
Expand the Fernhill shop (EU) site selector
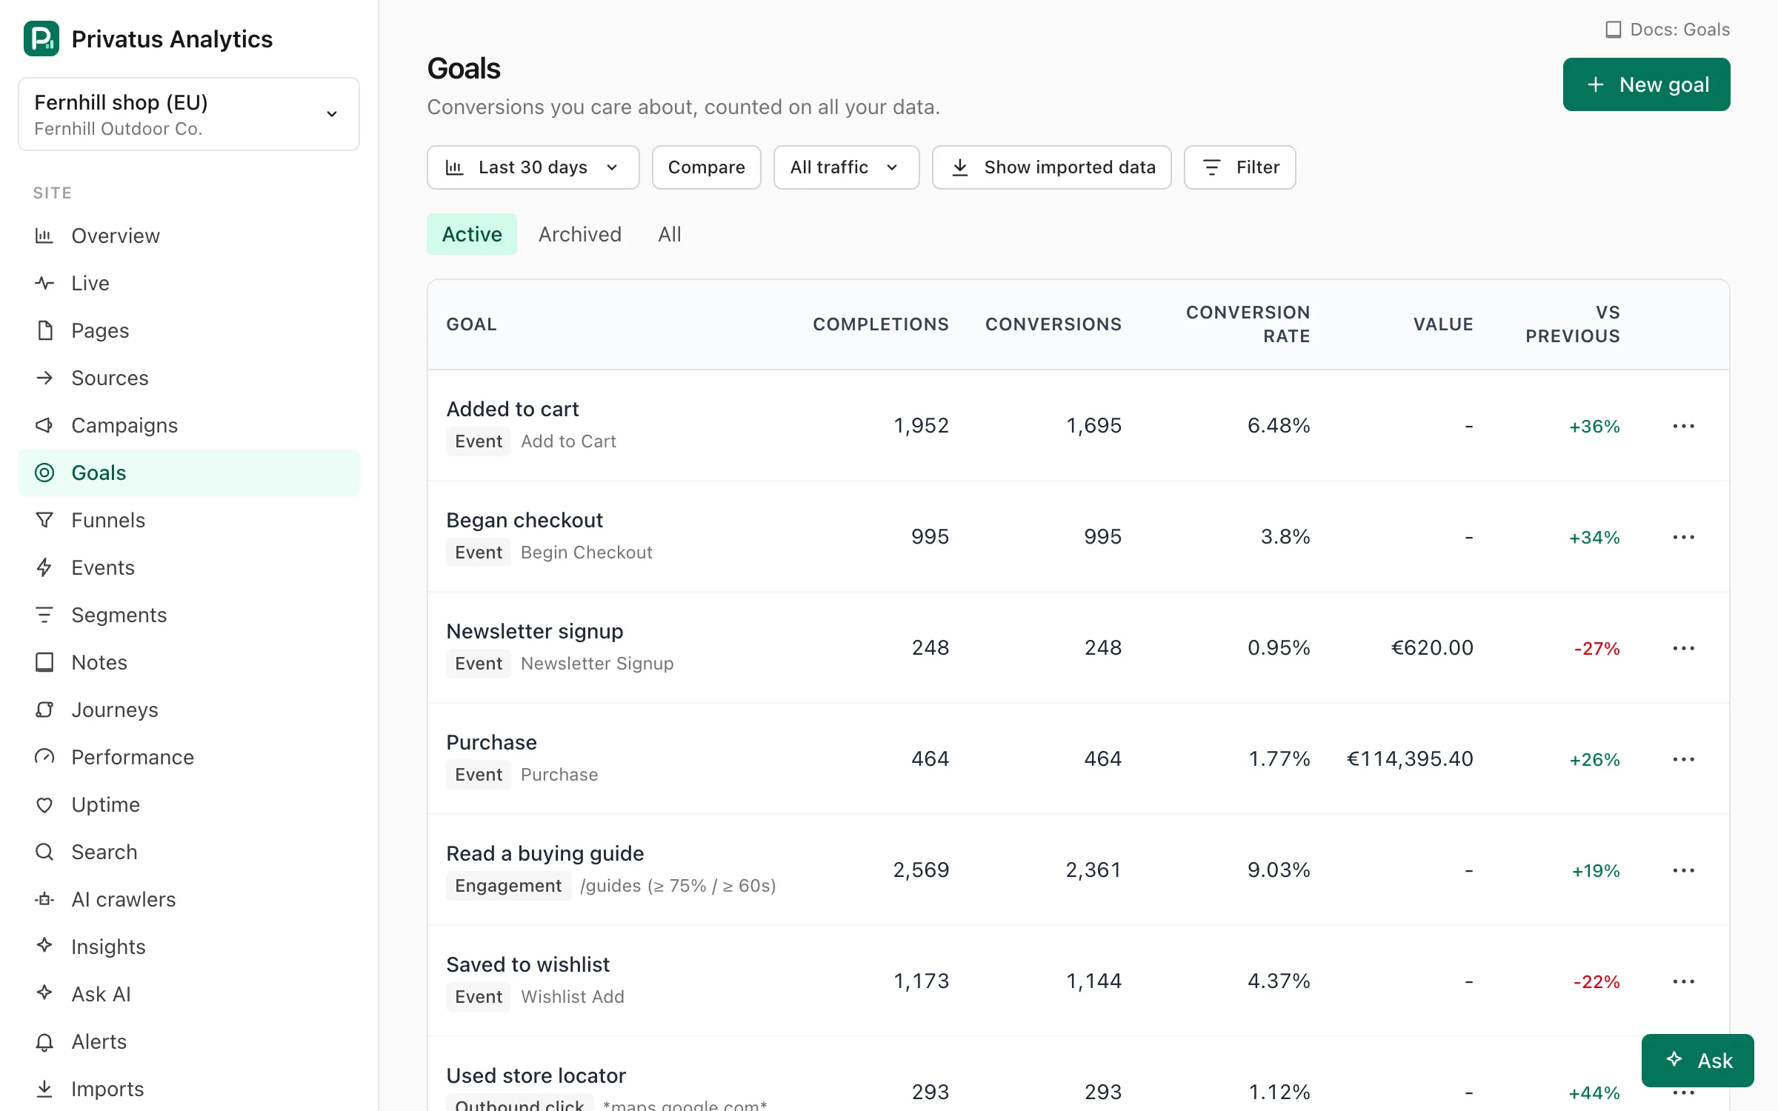(x=189, y=114)
